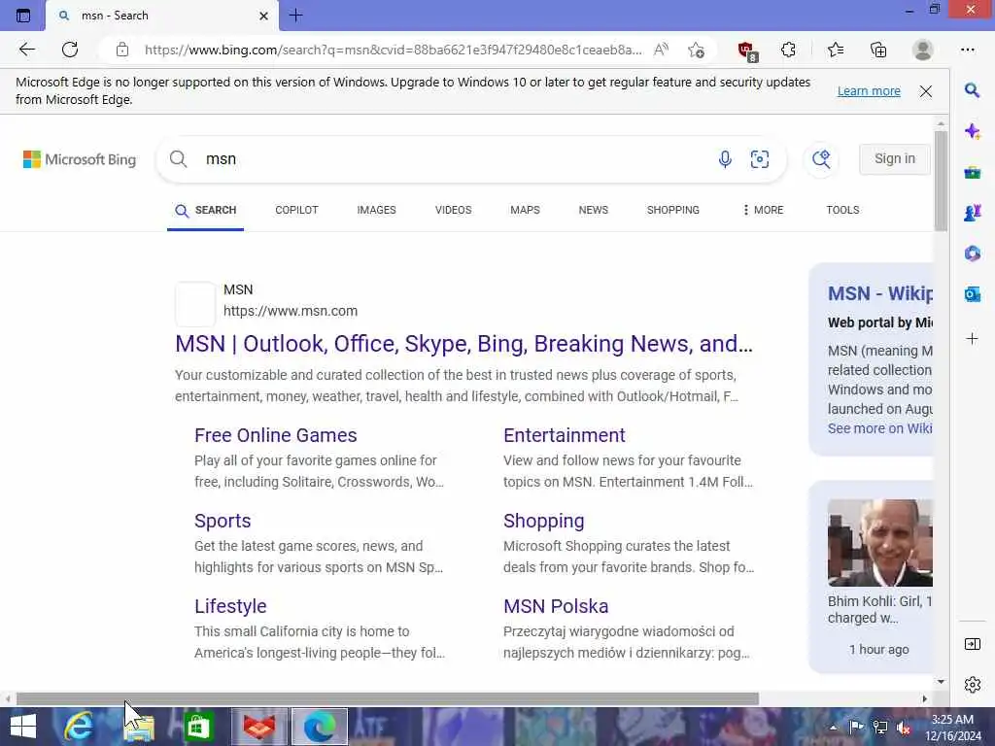Viewport: 995px width, 746px height.
Task: Open the Entertainment sublink
Action: click(565, 435)
